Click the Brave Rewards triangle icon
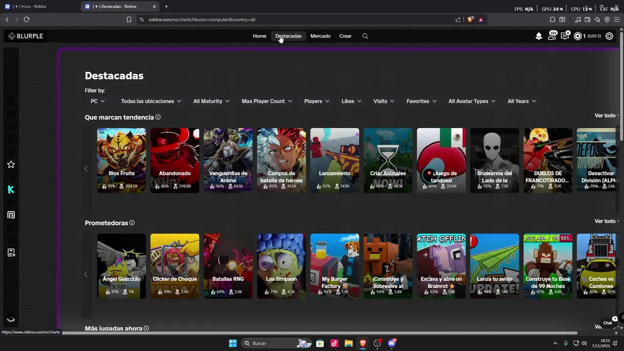Image resolution: width=624 pixels, height=351 pixels. click(x=481, y=19)
